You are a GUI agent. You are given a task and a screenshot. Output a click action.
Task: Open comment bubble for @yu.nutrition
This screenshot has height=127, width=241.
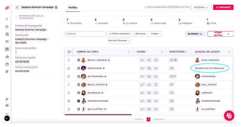pyautogui.click(x=172, y=109)
